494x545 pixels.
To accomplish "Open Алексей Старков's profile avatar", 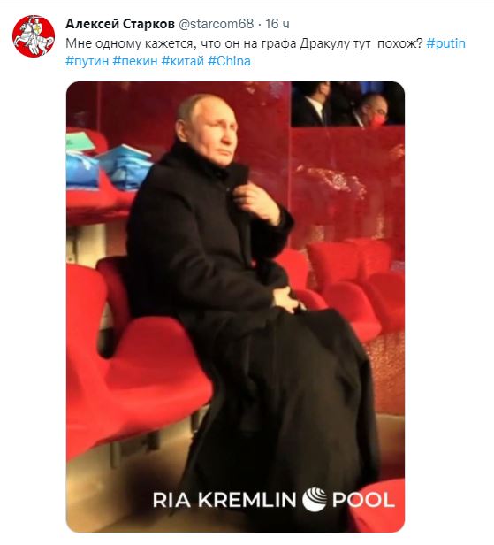I will coord(34,35).
